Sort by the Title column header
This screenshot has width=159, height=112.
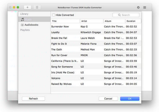click(65, 21)
